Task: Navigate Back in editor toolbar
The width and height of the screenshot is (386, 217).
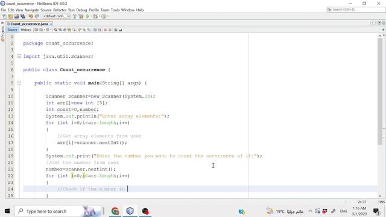Action: click(x=41, y=30)
